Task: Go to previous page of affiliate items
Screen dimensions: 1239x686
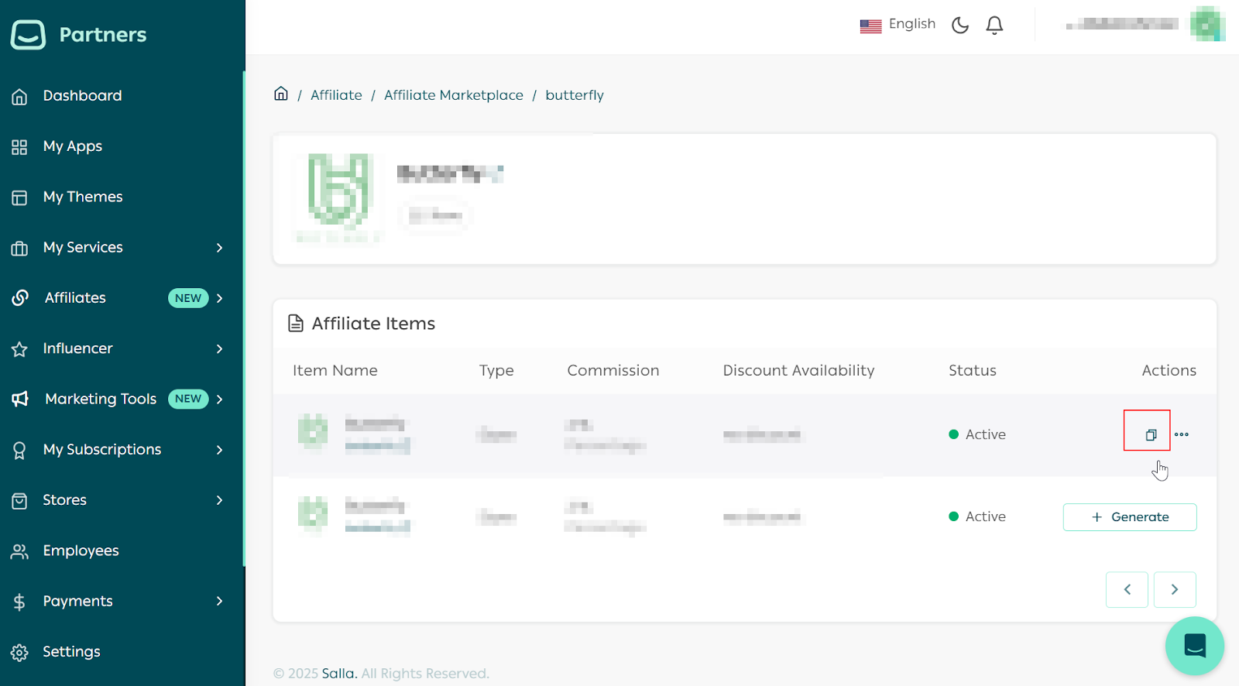Action: [1127, 589]
